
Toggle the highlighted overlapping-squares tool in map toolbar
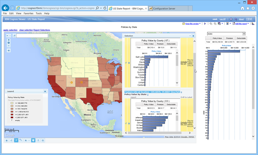click(x=16, y=140)
